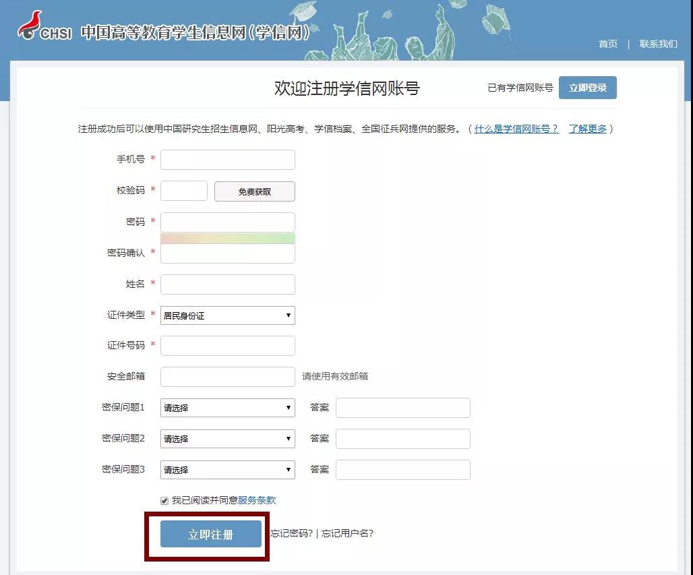Viewport: 693px width, 575px height.
Task: Click the 已有学信网账号 text
Action: click(x=520, y=88)
